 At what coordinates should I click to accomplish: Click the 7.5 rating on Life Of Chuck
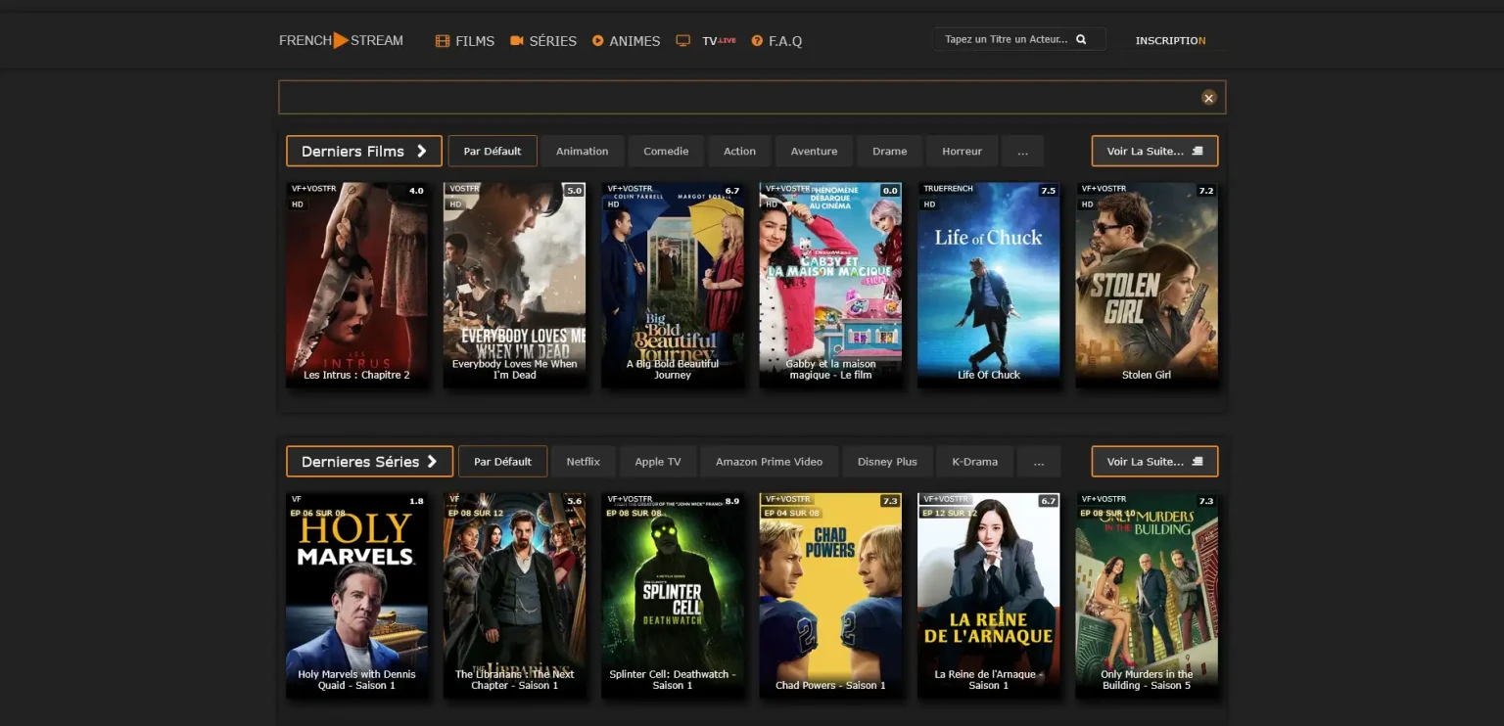click(1048, 191)
